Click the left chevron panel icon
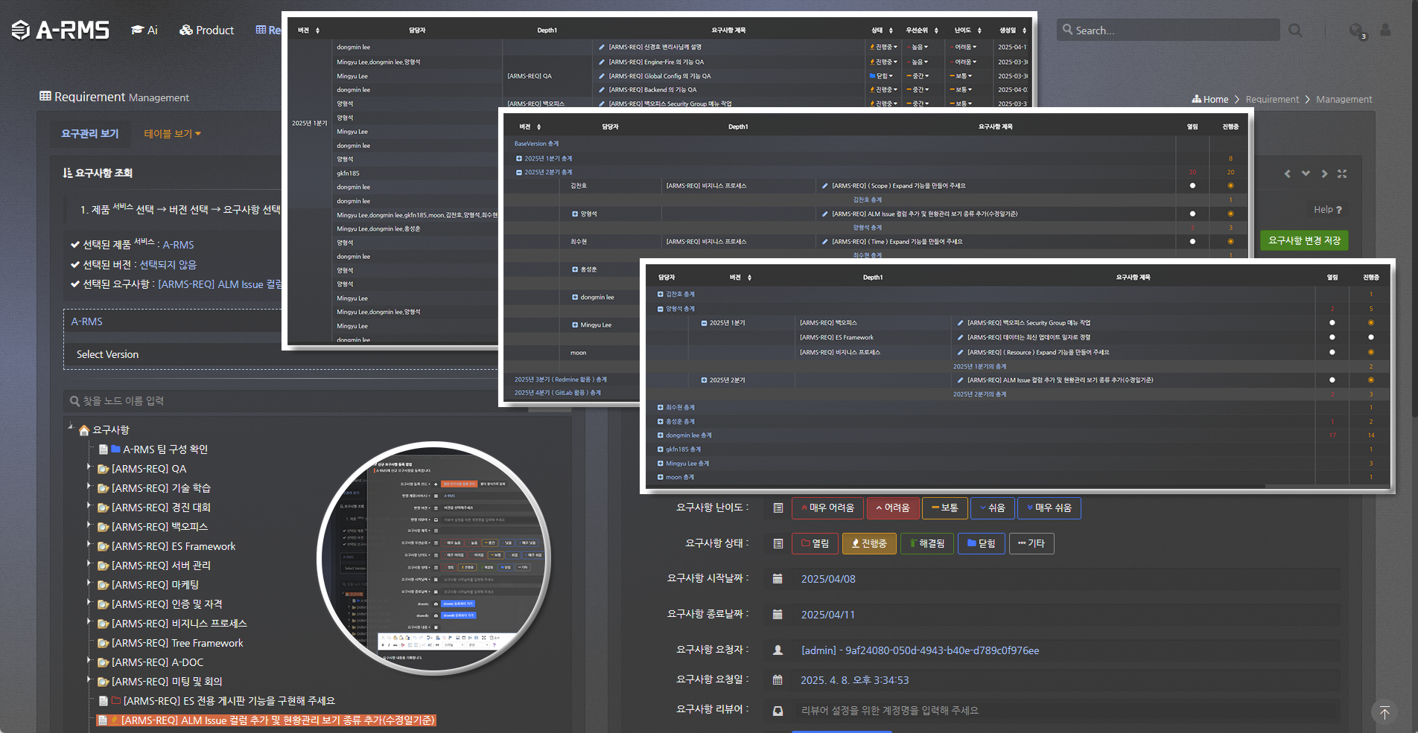1418x733 pixels. pos(1288,173)
